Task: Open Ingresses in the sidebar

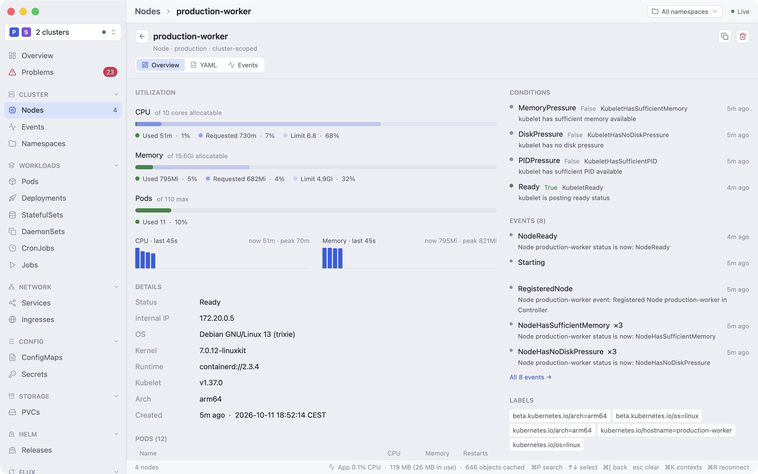Action: pos(63,319)
